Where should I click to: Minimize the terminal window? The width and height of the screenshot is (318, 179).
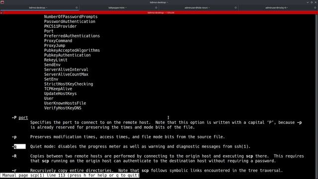point(308,2)
